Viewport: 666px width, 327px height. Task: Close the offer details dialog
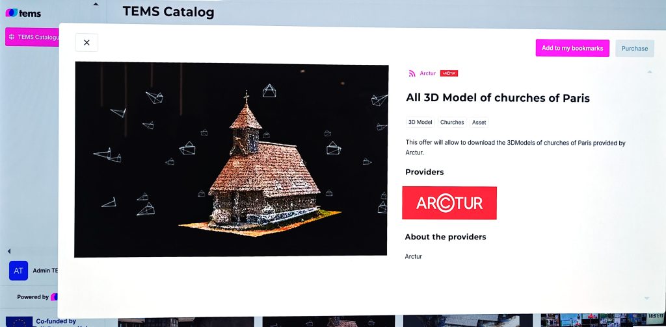point(87,42)
